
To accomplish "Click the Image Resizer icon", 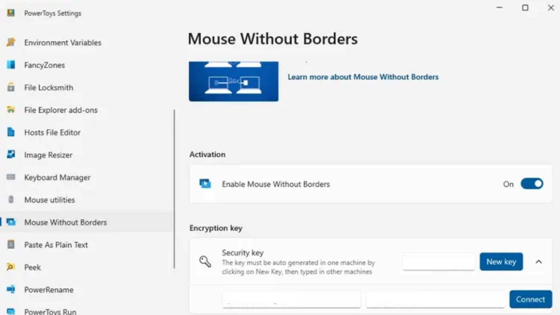I will (11, 154).
